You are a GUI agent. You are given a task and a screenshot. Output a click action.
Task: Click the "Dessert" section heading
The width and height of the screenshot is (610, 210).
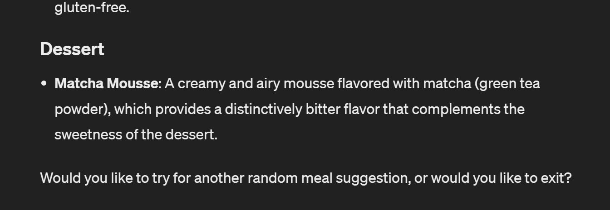pos(72,49)
